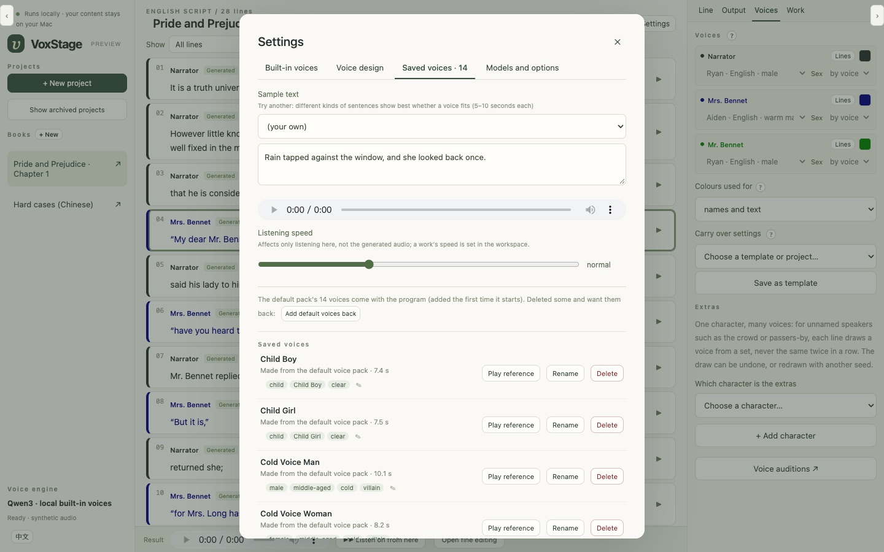Switch to the Voice design tab
Image resolution: width=884 pixels, height=552 pixels.
360,68
